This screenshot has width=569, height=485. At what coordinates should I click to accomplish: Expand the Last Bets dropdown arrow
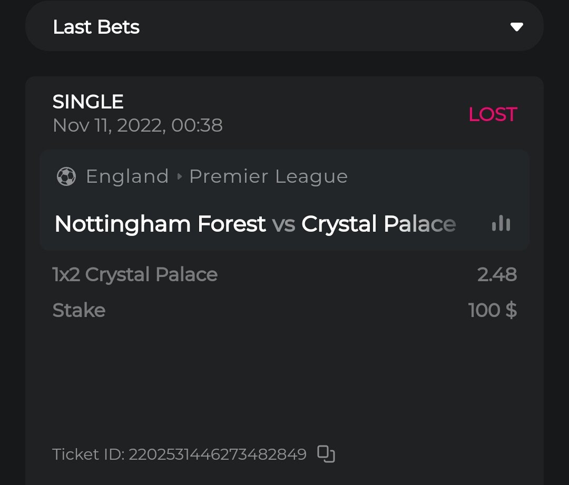(516, 27)
